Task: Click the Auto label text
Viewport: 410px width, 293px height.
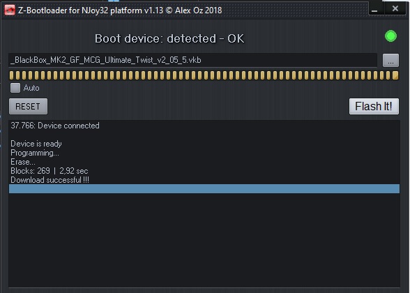Action: tap(31, 88)
